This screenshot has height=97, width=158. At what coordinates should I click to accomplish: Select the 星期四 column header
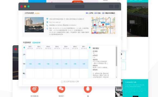point(48,47)
